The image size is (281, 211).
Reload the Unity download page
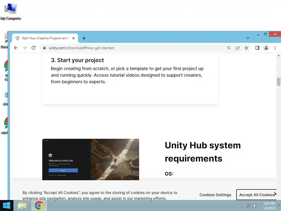pyautogui.click(x=33, y=48)
